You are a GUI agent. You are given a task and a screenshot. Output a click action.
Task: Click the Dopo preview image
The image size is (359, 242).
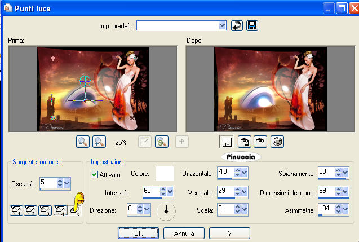[271, 89]
